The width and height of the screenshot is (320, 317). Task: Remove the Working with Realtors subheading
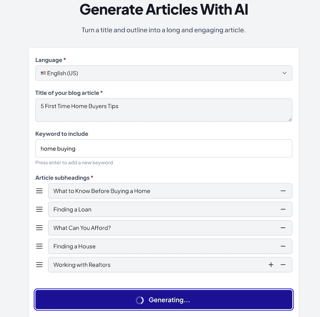[x=283, y=265]
